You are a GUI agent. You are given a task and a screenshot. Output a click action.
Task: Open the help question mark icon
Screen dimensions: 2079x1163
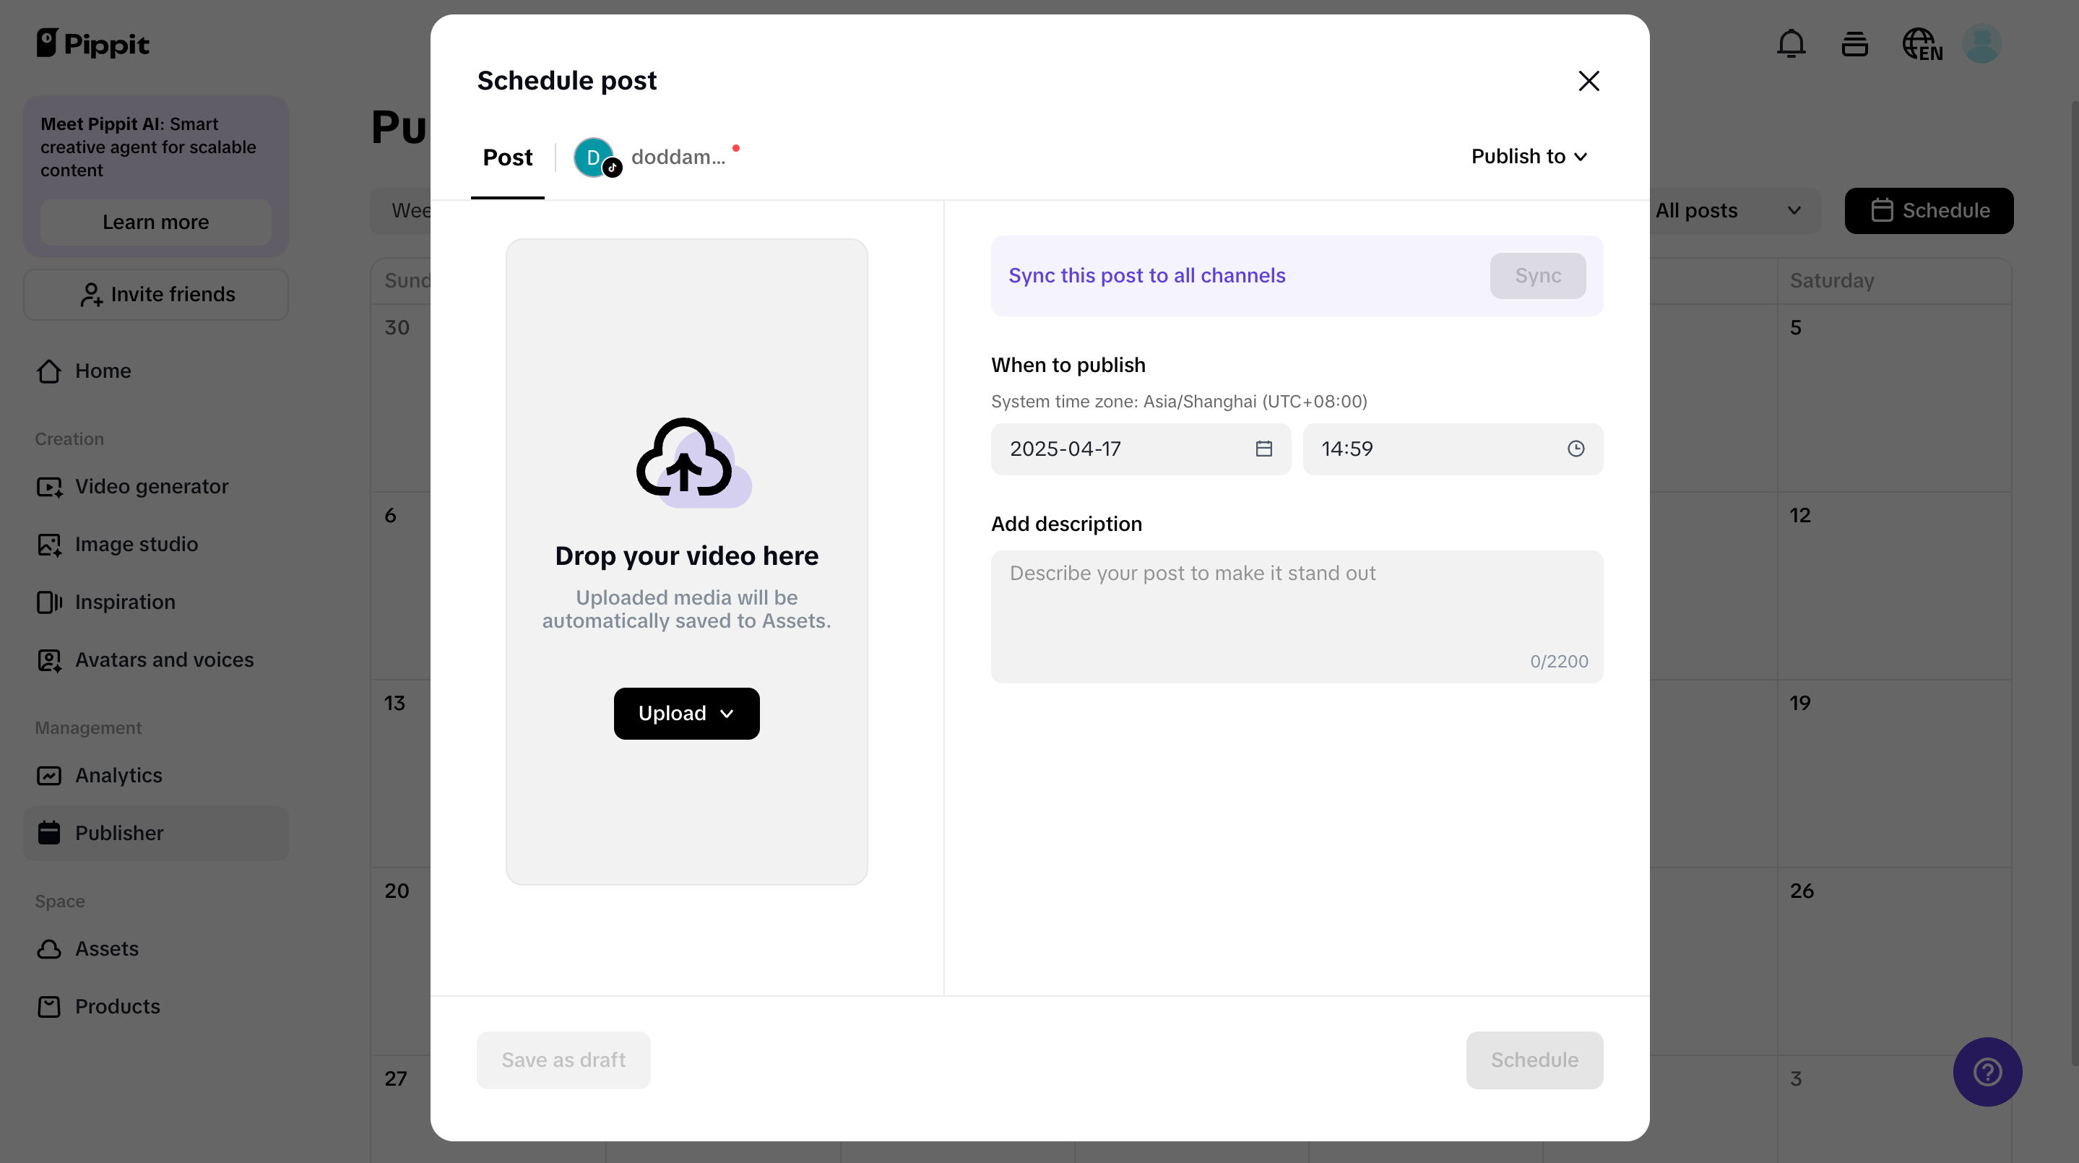1987,1071
